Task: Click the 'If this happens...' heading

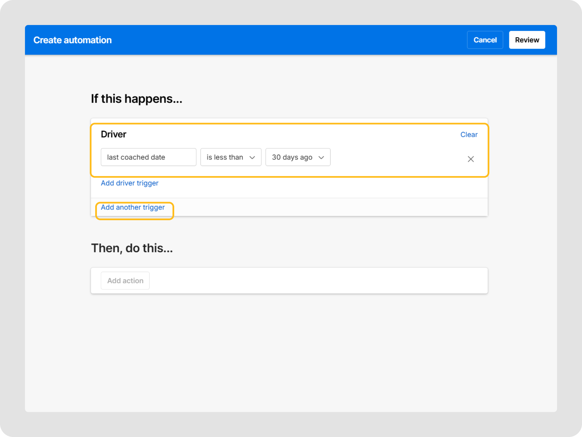Action: [x=136, y=99]
